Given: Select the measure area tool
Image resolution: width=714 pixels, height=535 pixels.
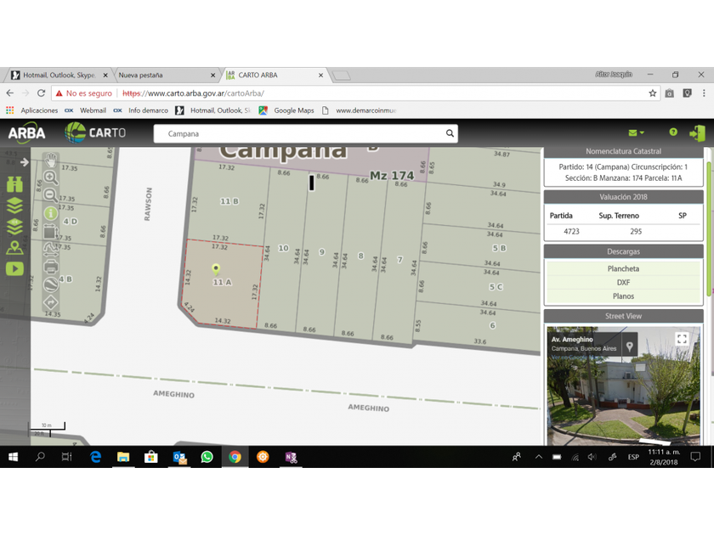Looking at the screenshot, I should (x=51, y=231).
